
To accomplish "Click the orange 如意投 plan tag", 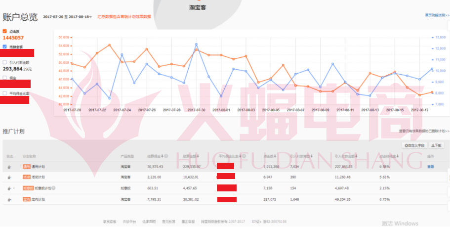I will (28, 188).
